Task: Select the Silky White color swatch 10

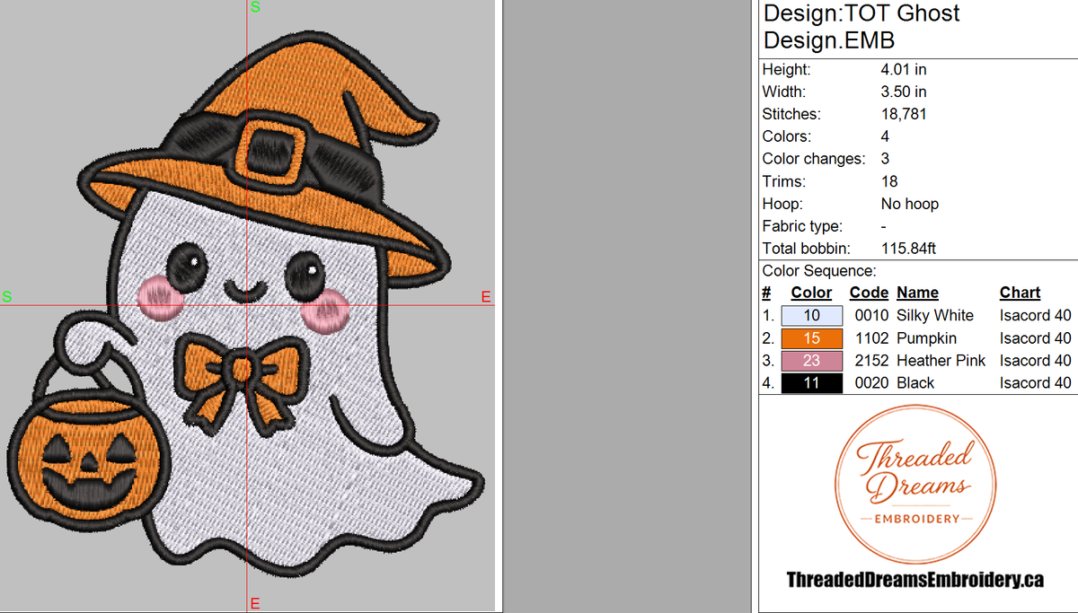Action: click(x=812, y=316)
